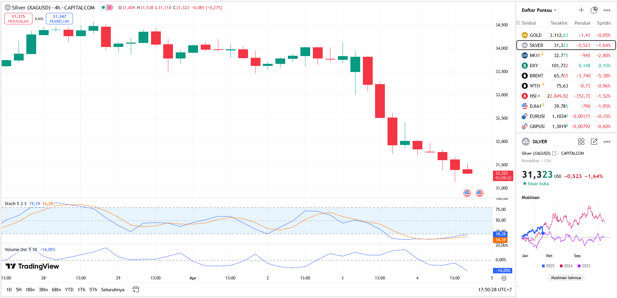Click the red PENJUALAN sell button
This screenshot has height=298, width=617.
pos(18,19)
